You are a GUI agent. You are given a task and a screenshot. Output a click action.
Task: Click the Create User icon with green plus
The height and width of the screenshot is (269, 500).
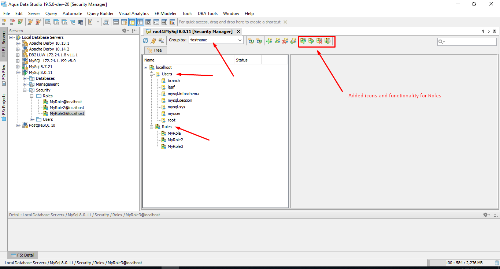pyautogui.click(x=269, y=41)
